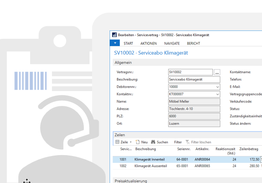Open the Kontaktnr. dropdown arrow
Image resolution: width=262 pixels, height=183 pixels.
pos(217,94)
